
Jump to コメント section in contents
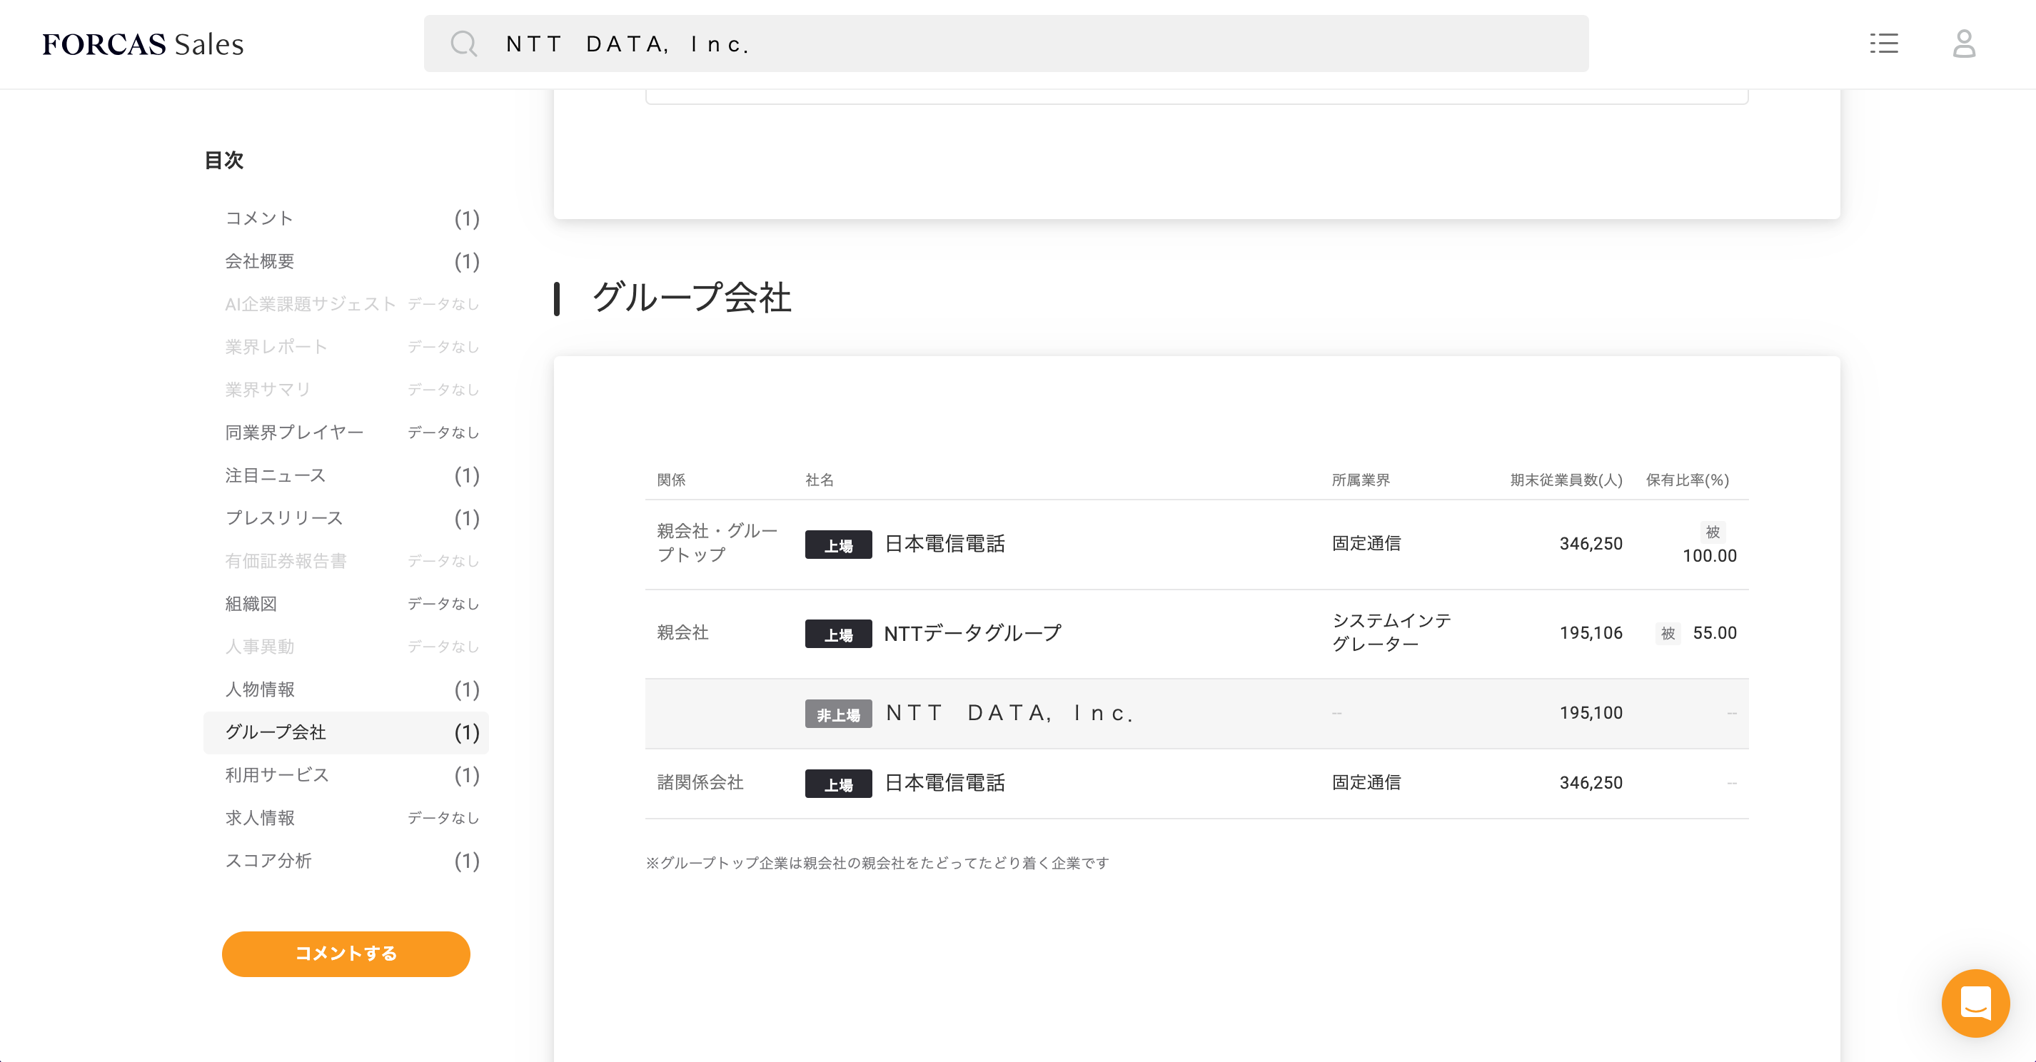(259, 218)
